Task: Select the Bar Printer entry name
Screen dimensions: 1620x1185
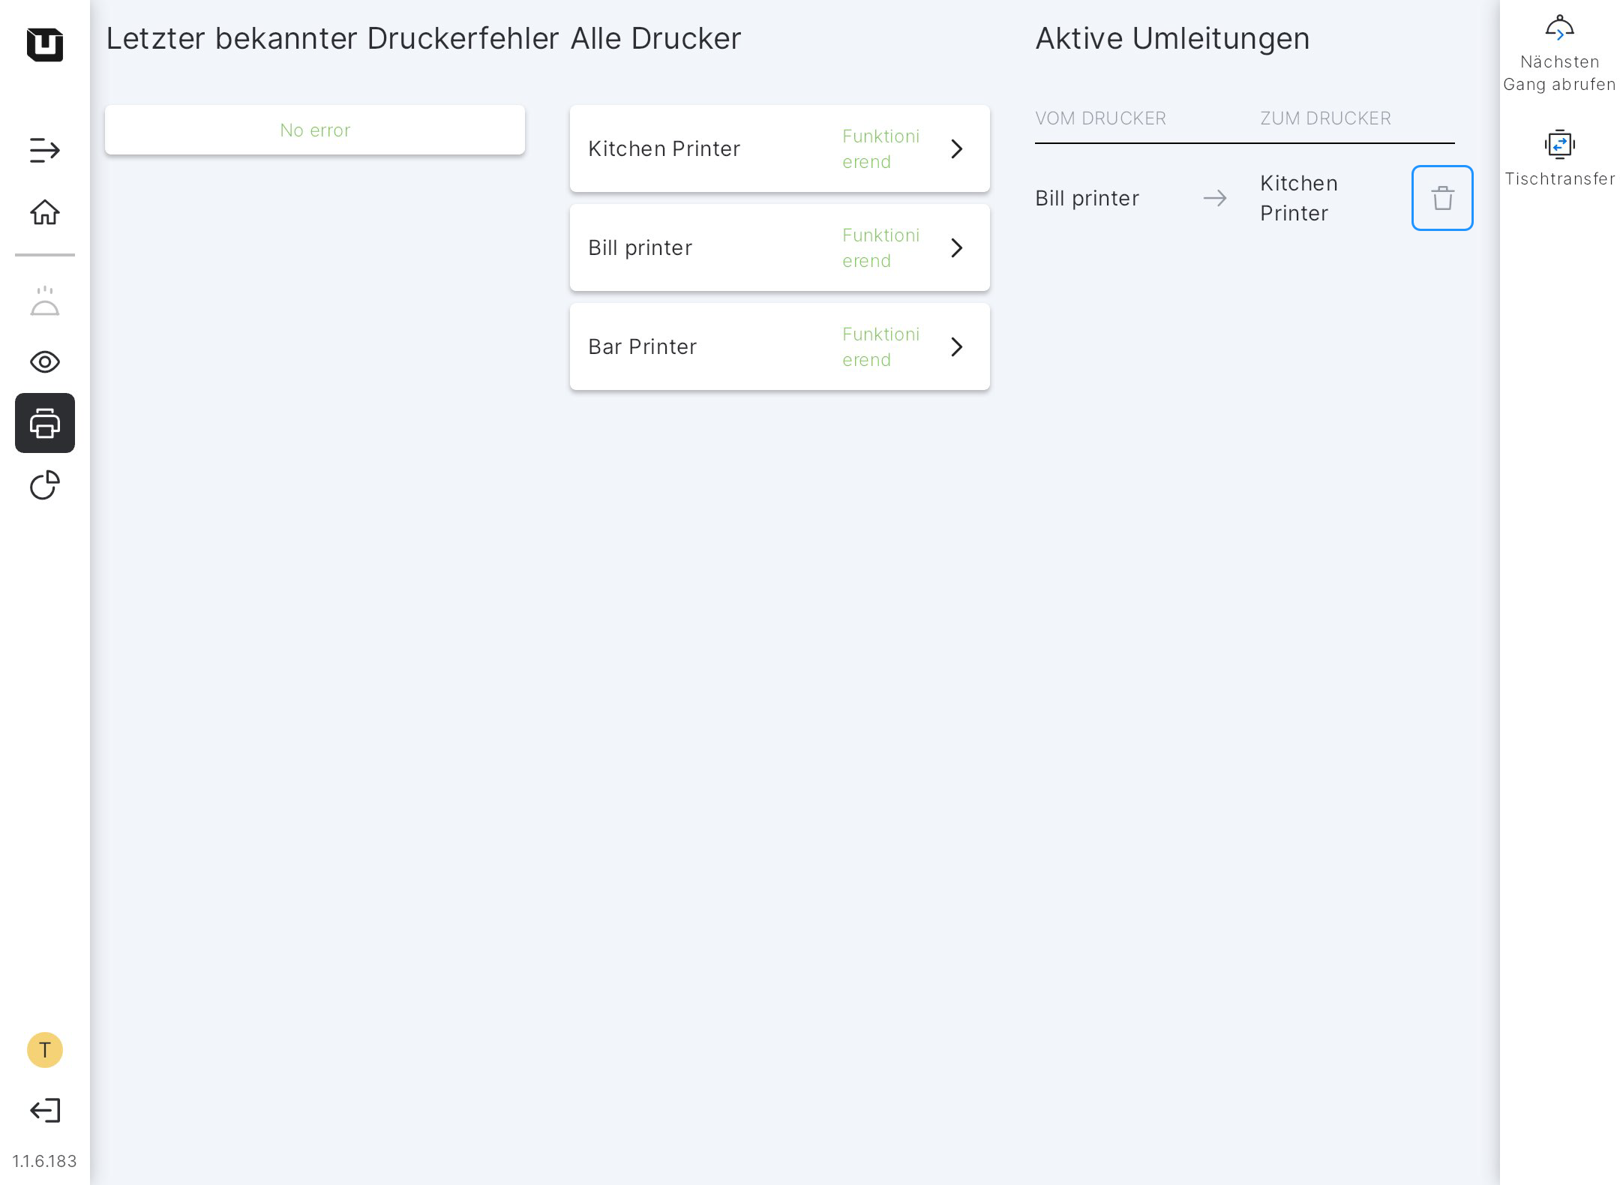Action: [x=642, y=346]
